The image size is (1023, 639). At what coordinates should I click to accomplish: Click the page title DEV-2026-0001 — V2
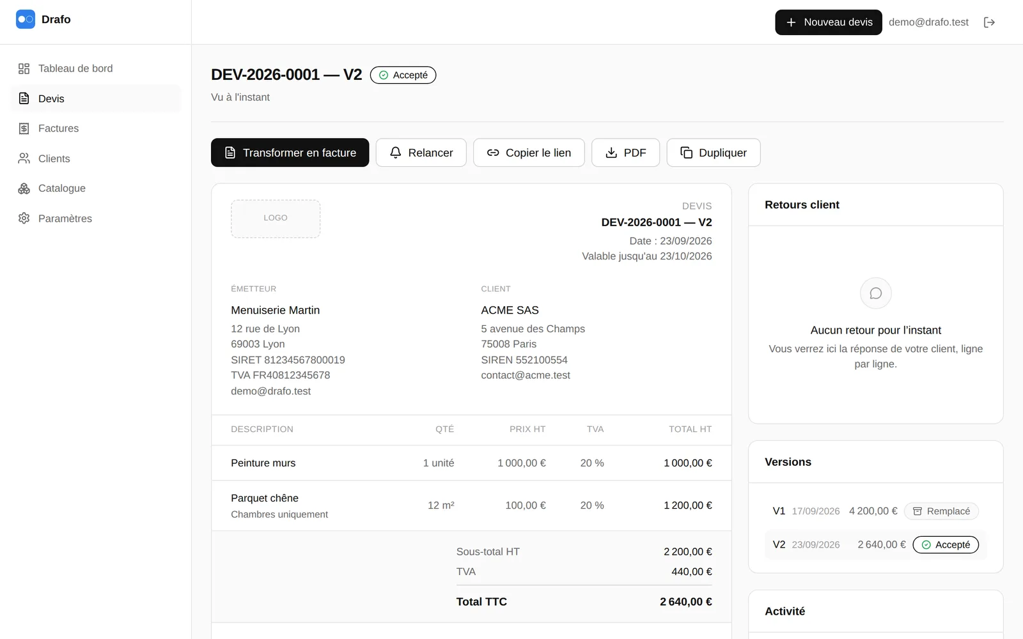pos(286,75)
